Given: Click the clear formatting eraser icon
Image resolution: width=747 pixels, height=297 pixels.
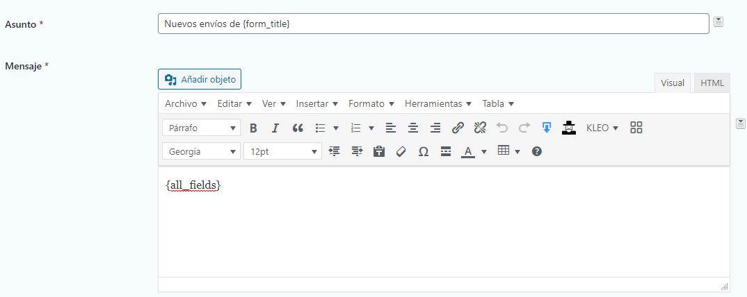Looking at the screenshot, I should pyautogui.click(x=401, y=151).
